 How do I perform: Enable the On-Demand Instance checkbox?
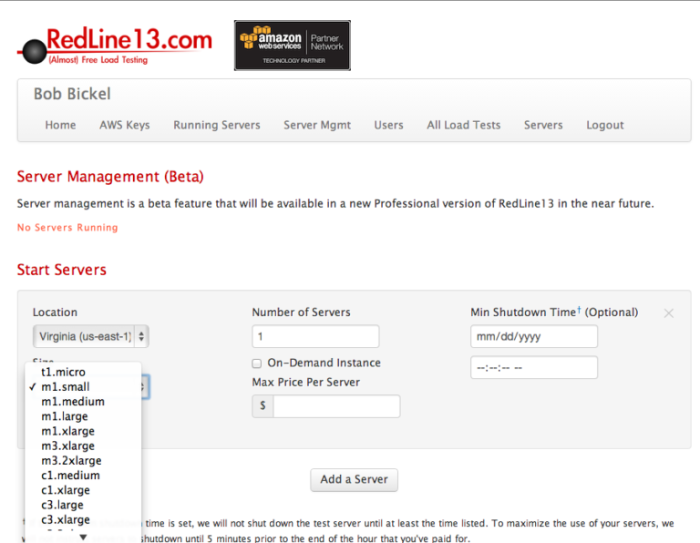[257, 364]
